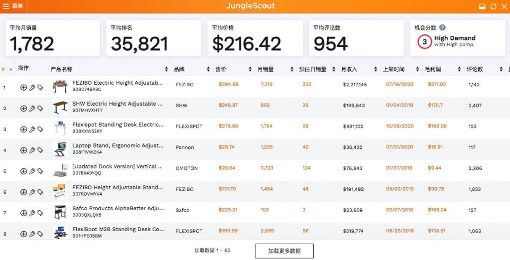Image resolution: width=510 pixels, height=260 pixels.
Task: Click the help icon next to 机会分数
Action: tap(442, 28)
